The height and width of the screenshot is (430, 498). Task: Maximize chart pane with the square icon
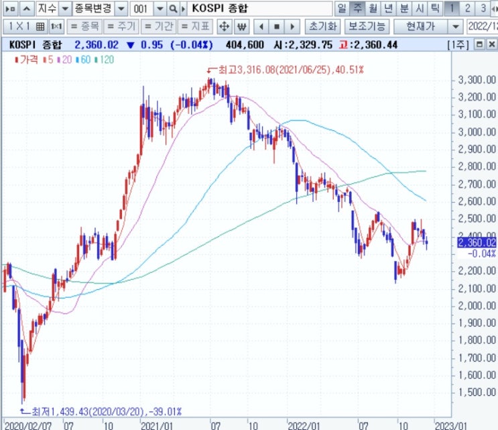[479, 44]
